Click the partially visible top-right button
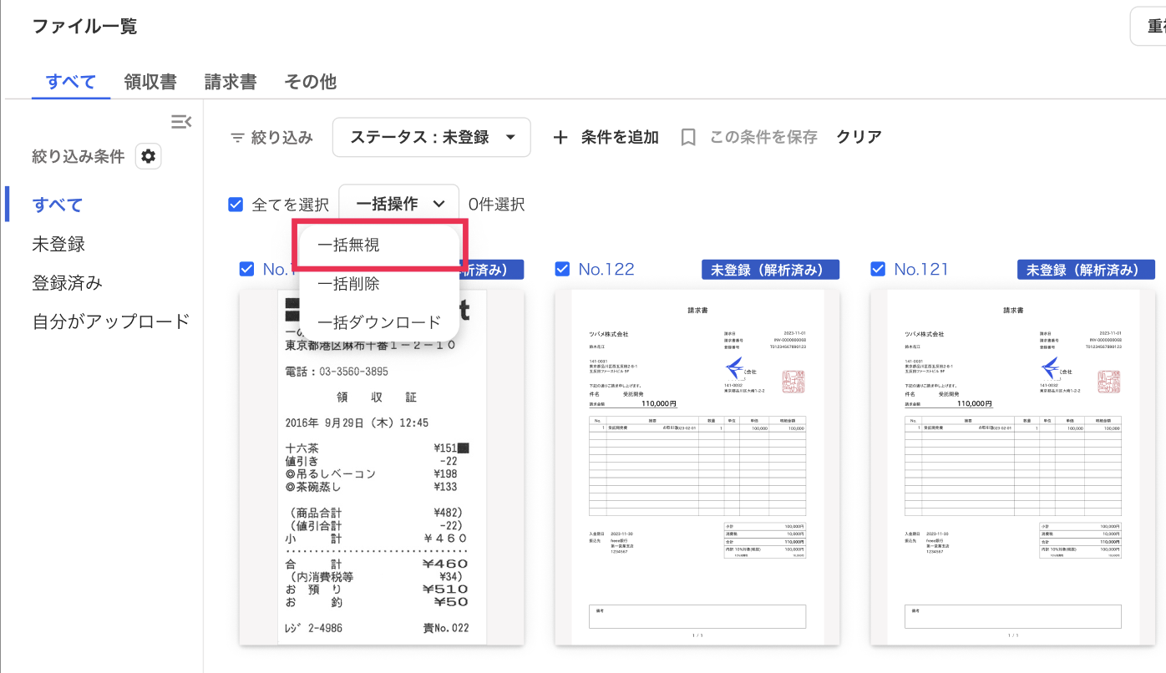1166x673 pixels. 1148,27
